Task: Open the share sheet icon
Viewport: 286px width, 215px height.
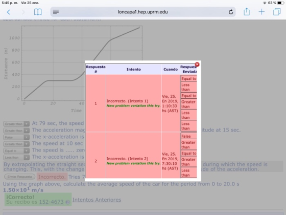Action: coord(247,12)
